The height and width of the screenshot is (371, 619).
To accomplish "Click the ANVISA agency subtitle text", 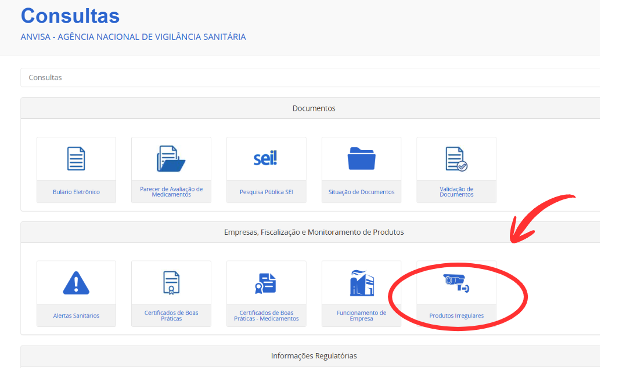I will pyautogui.click(x=133, y=37).
